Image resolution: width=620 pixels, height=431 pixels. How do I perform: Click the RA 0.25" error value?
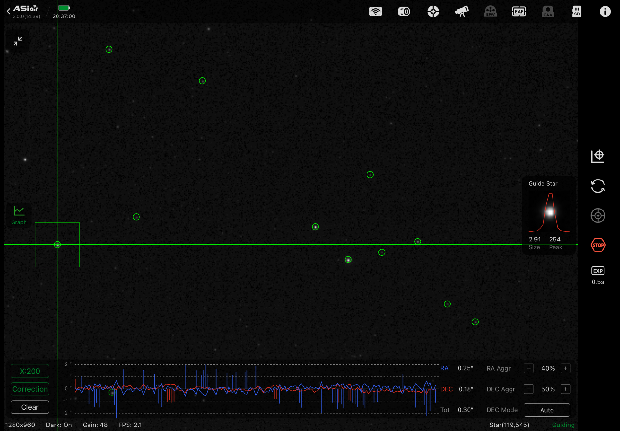point(465,368)
